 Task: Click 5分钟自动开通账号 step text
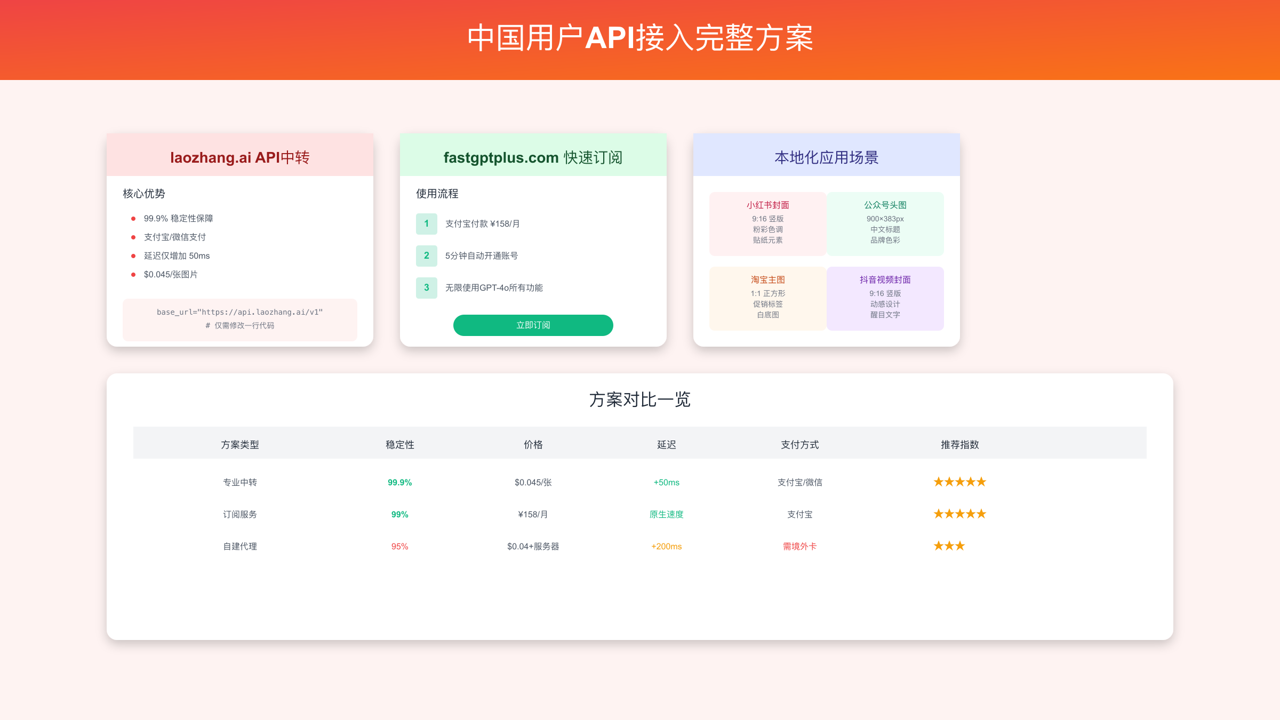tap(482, 256)
